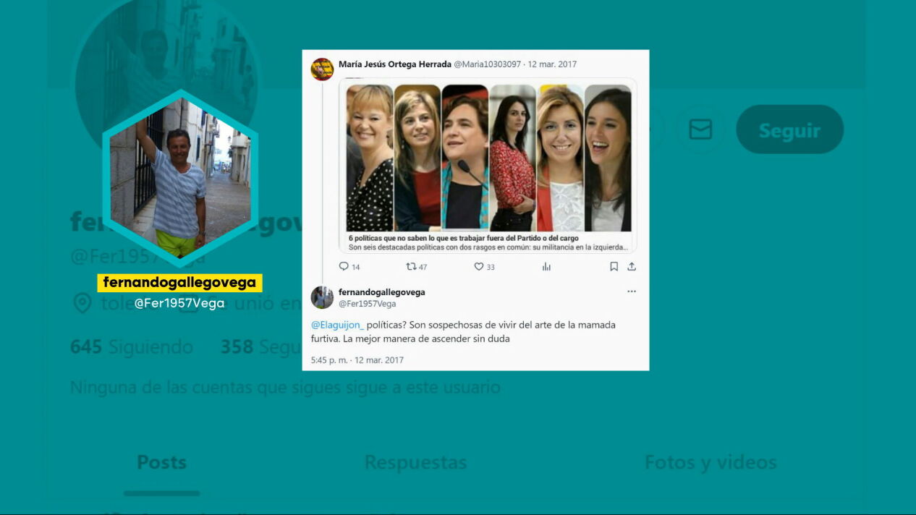Viewport: 916px width, 515px height.
Task: Click María Jesús Ortega Herrada's name
Action: coord(394,64)
